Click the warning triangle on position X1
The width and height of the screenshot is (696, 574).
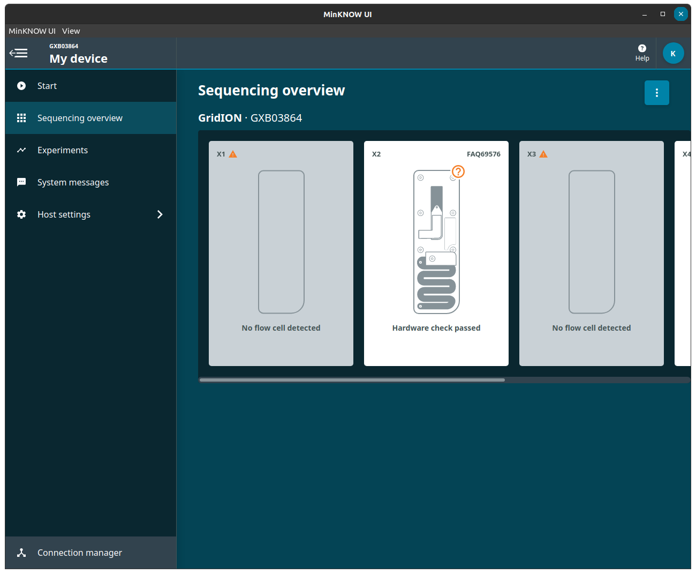tap(233, 154)
